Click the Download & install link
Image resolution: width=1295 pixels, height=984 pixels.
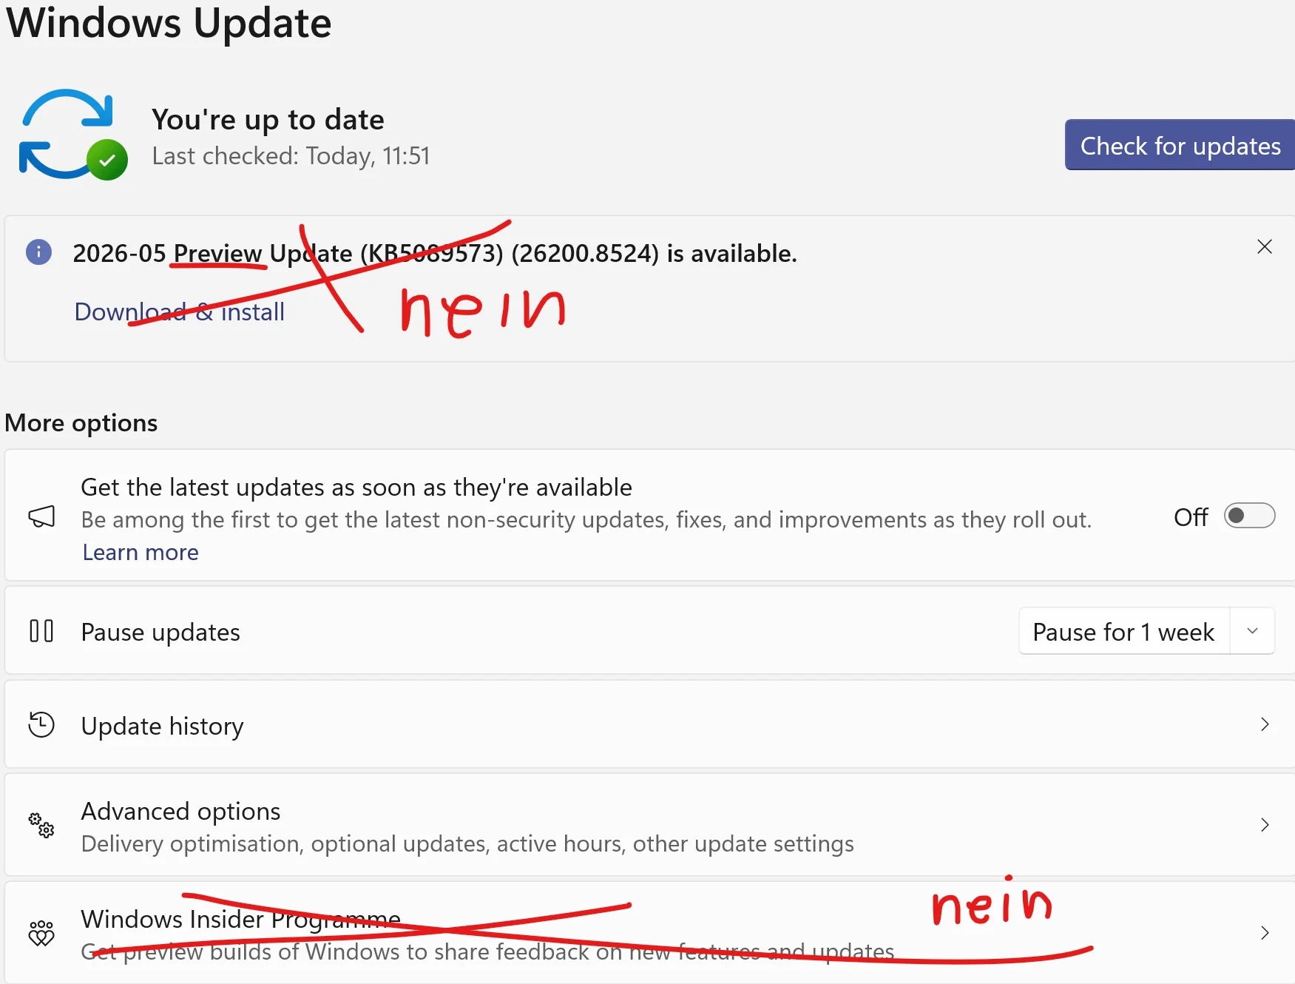pos(180,311)
